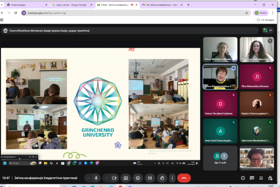Screen dimensions: 280x187
Task: Open the '11 others' participants tile
Action: pos(220,158)
